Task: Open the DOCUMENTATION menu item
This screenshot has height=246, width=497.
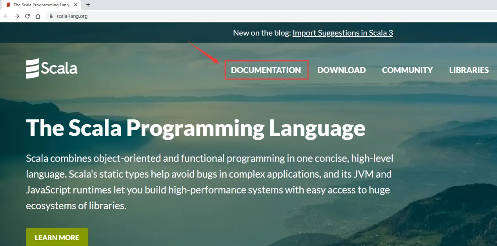Action: [x=266, y=70]
